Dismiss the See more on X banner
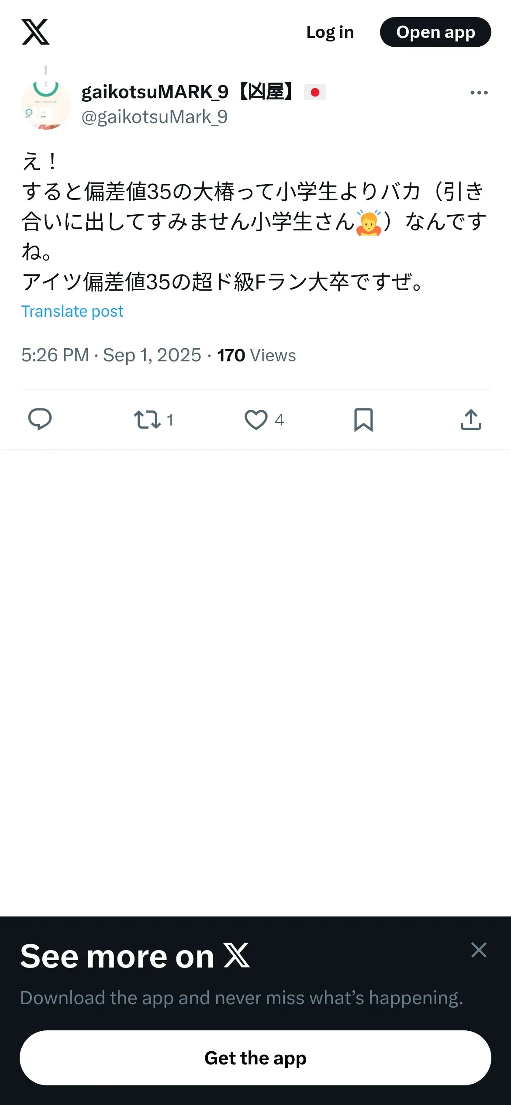The height and width of the screenshot is (1105, 511). pyautogui.click(x=479, y=950)
